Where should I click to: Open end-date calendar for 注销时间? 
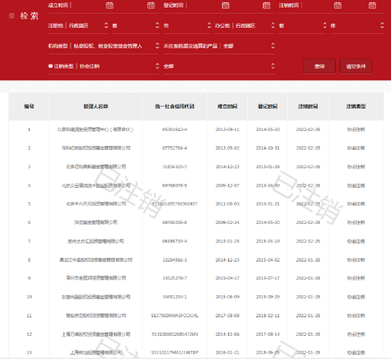coord(372,5)
